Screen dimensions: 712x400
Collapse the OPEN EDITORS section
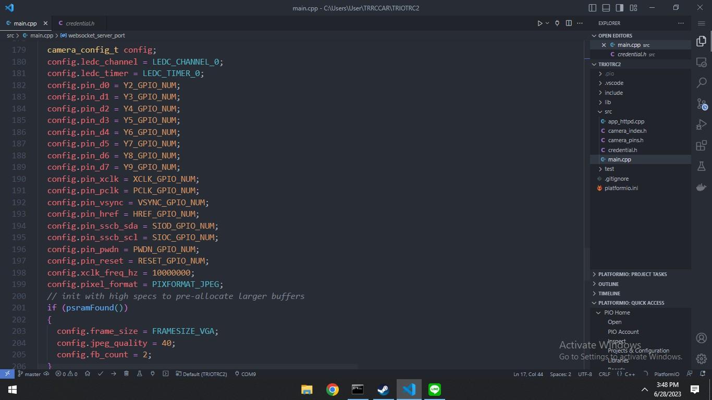(x=641, y=35)
